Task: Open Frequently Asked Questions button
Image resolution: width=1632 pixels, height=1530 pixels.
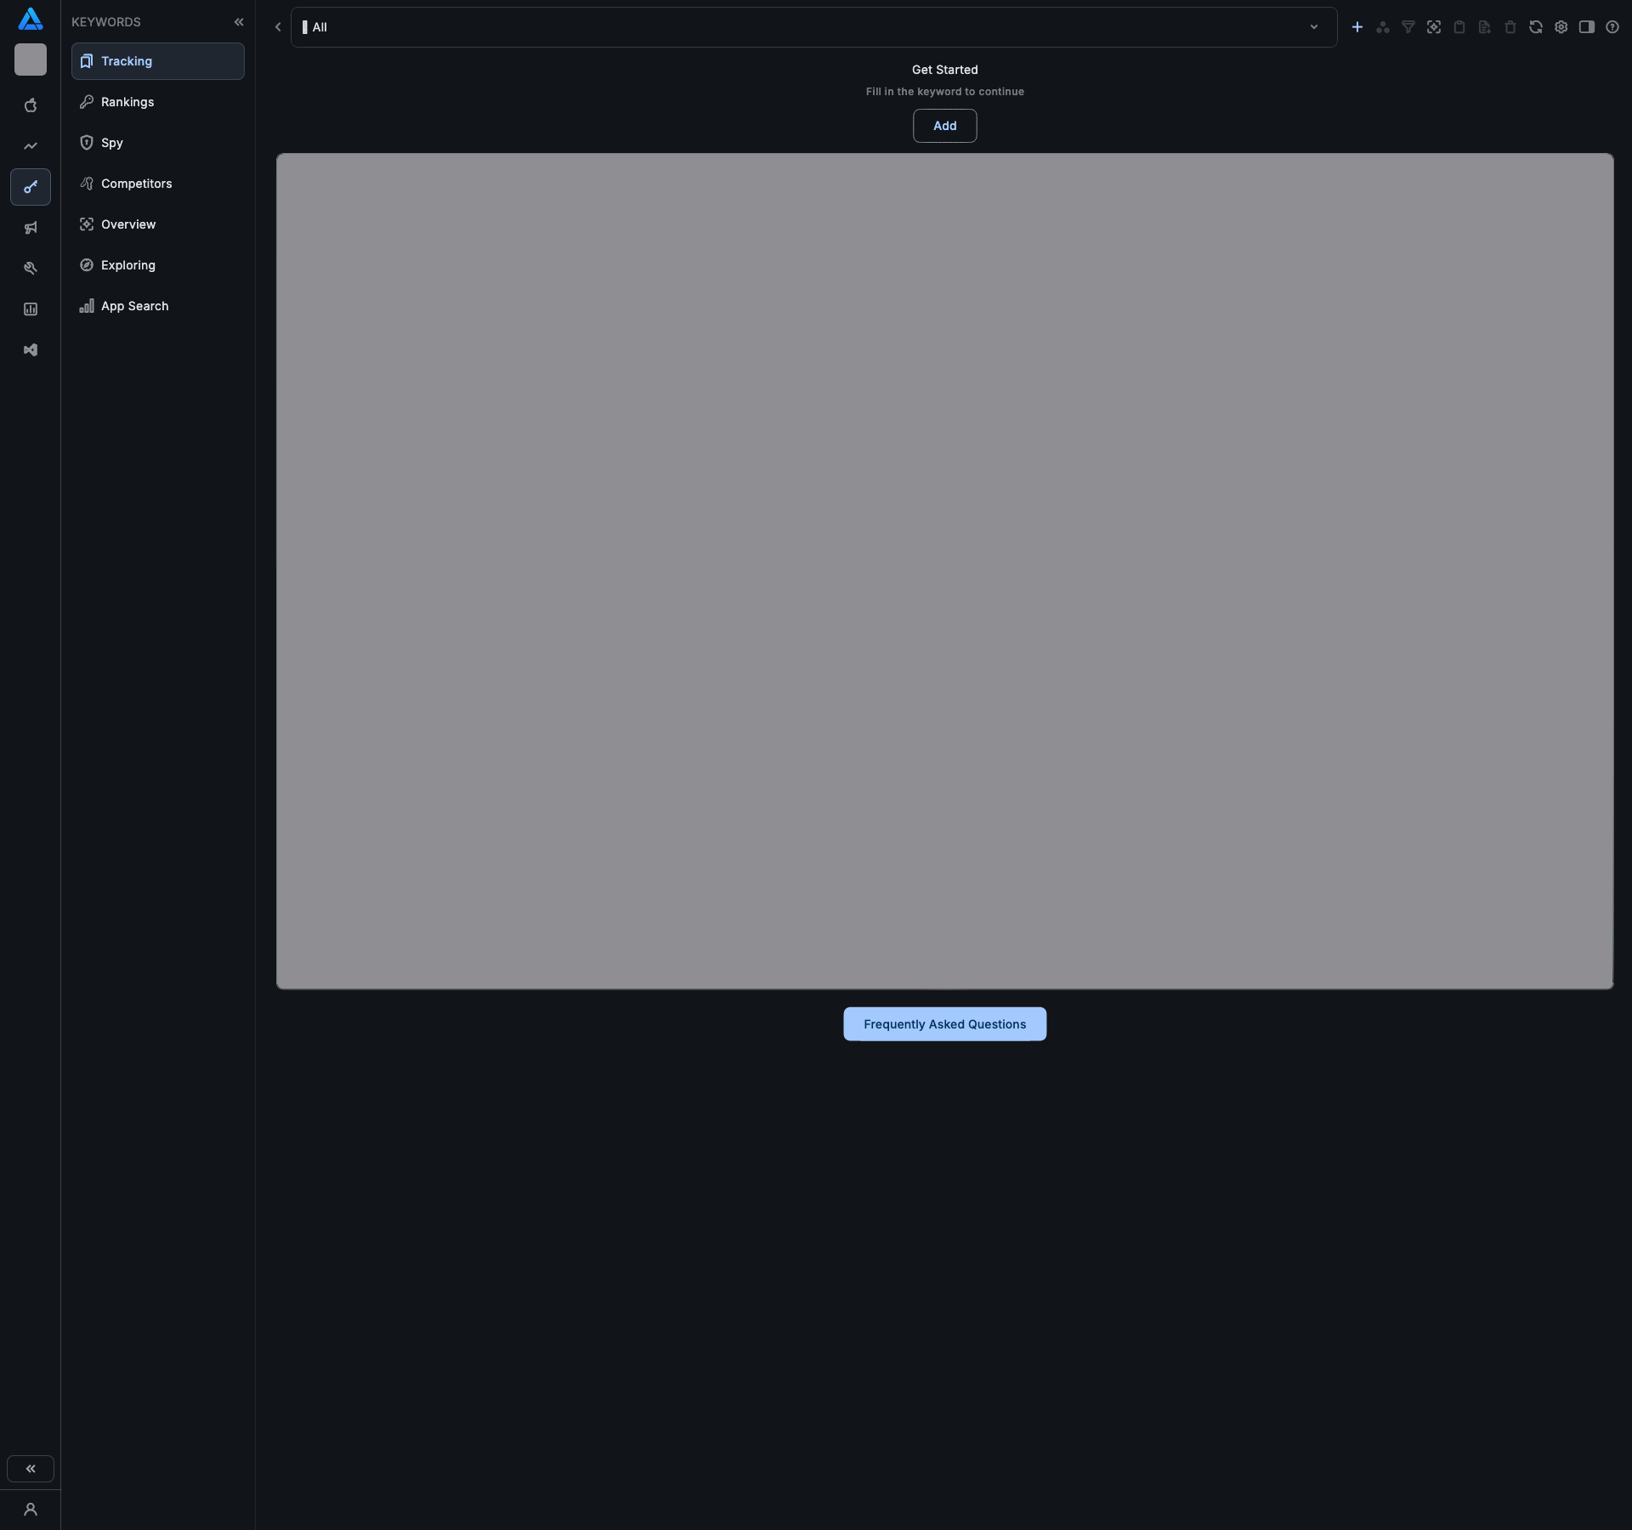Action: coord(944,1024)
